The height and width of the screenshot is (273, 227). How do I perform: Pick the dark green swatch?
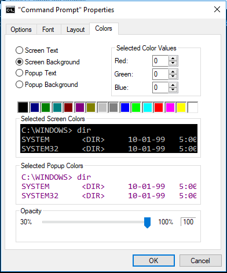click(46, 107)
